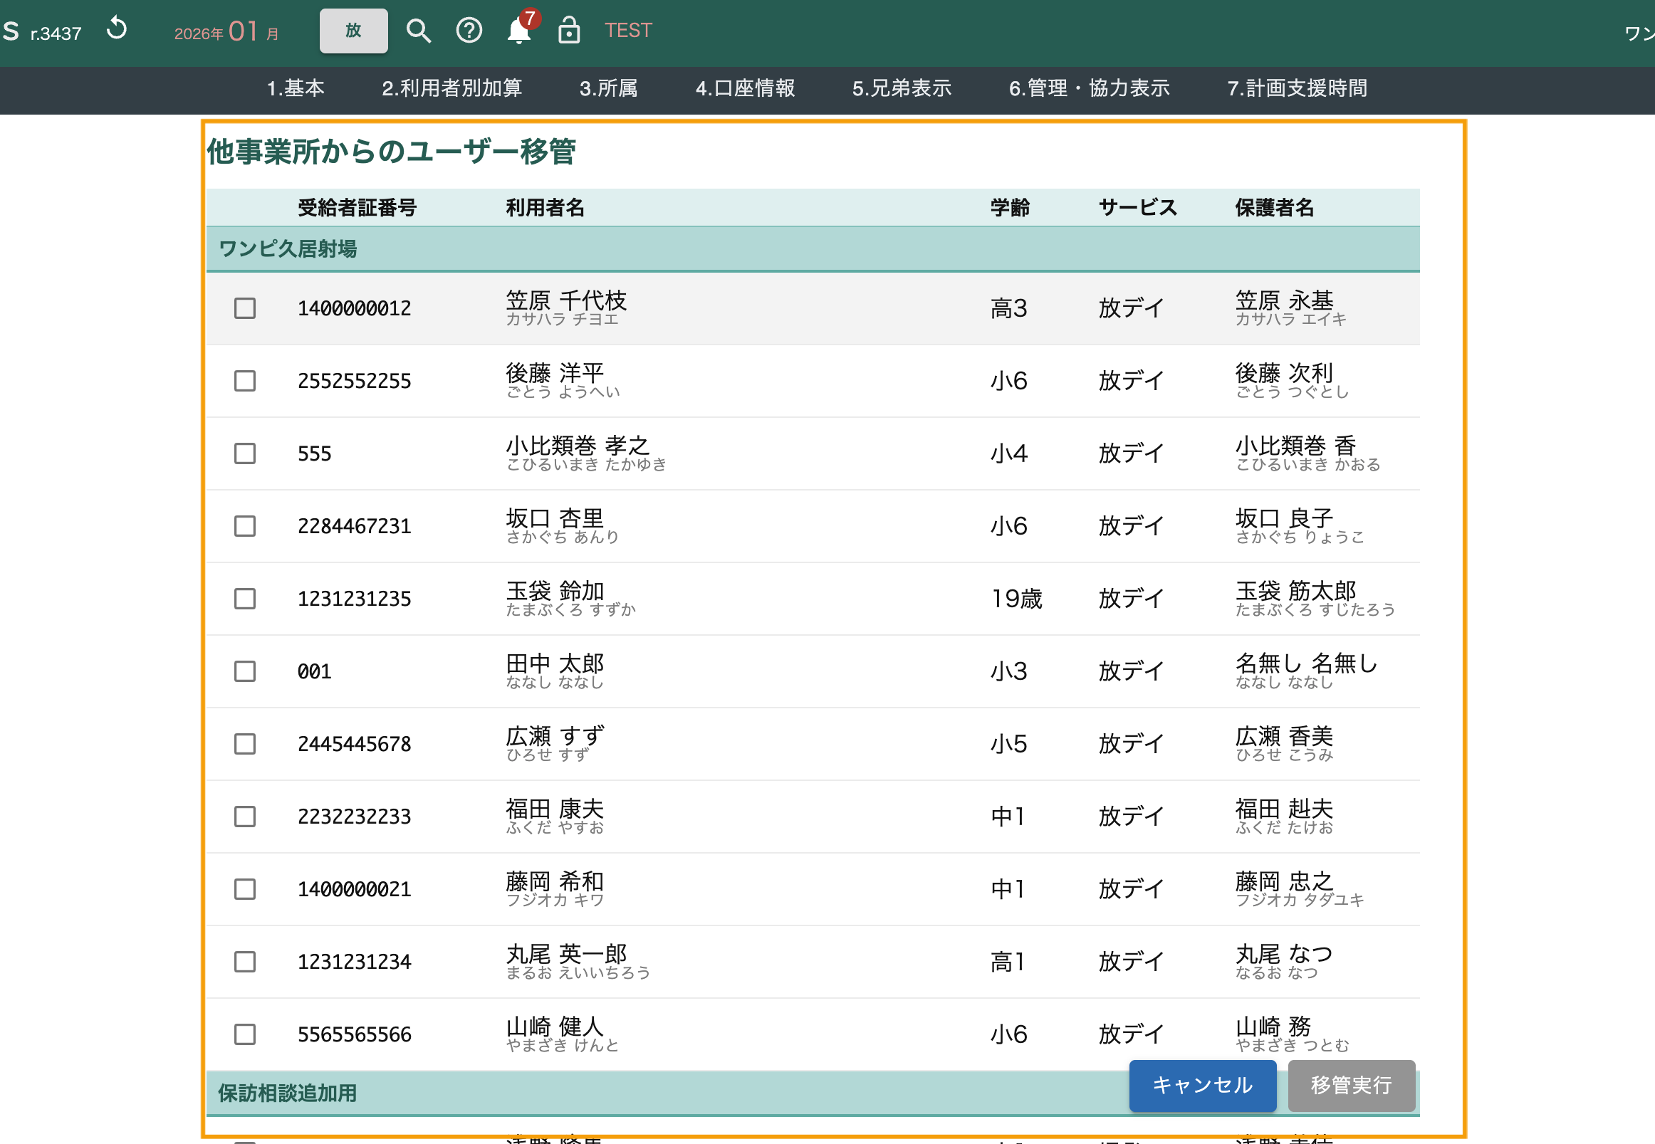The width and height of the screenshot is (1655, 1144).
Task: Click the S logo in top corner
Action: click(11, 31)
